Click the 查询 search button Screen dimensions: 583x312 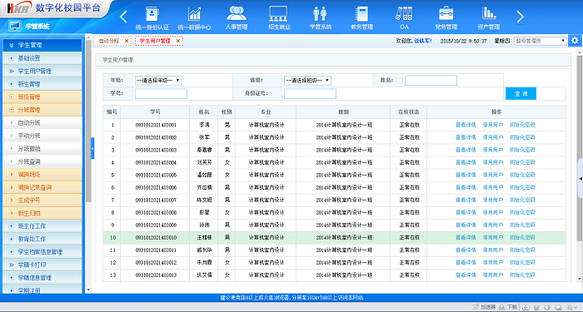click(x=521, y=93)
